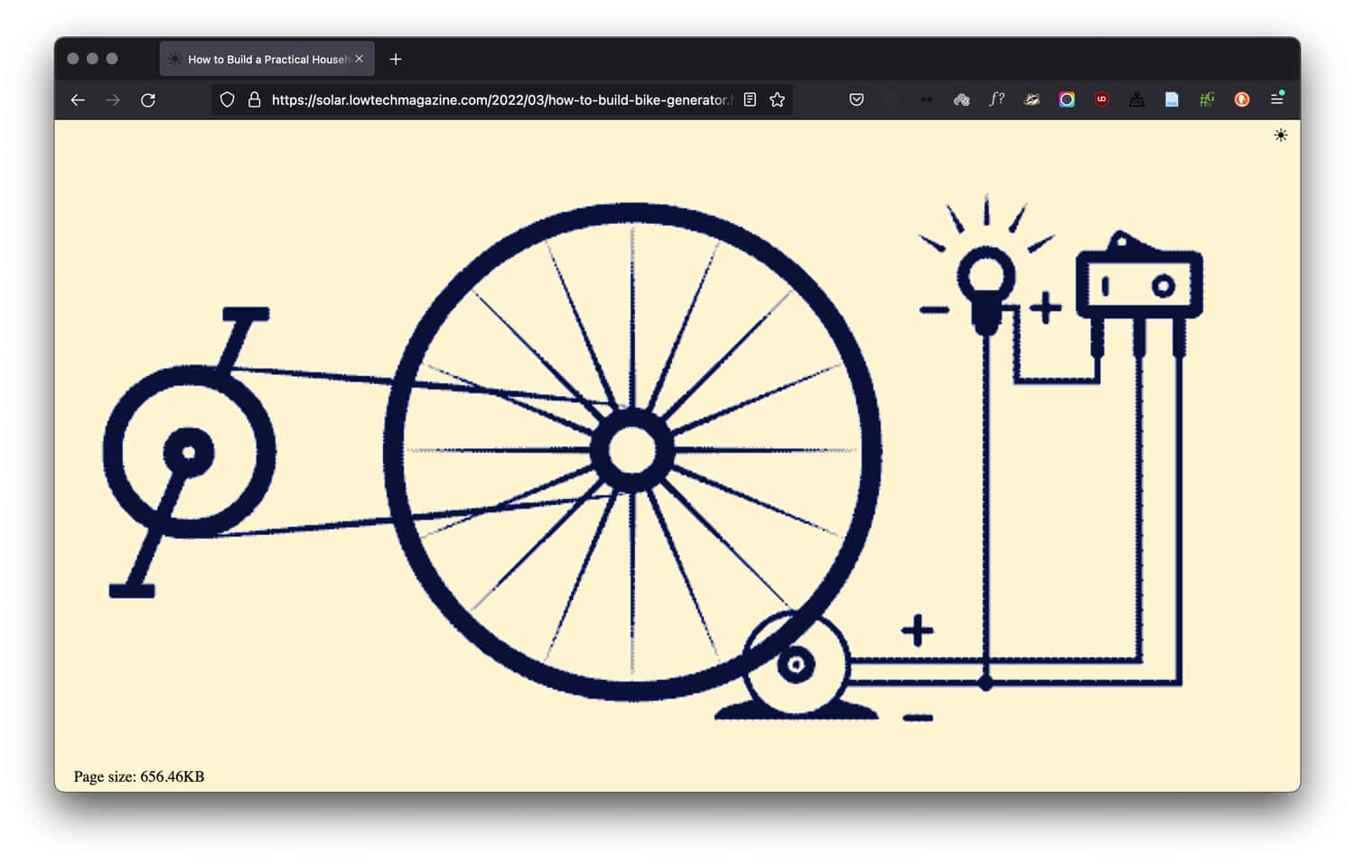Open a new browser tab
The image size is (1355, 864).
click(x=396, y=60)
